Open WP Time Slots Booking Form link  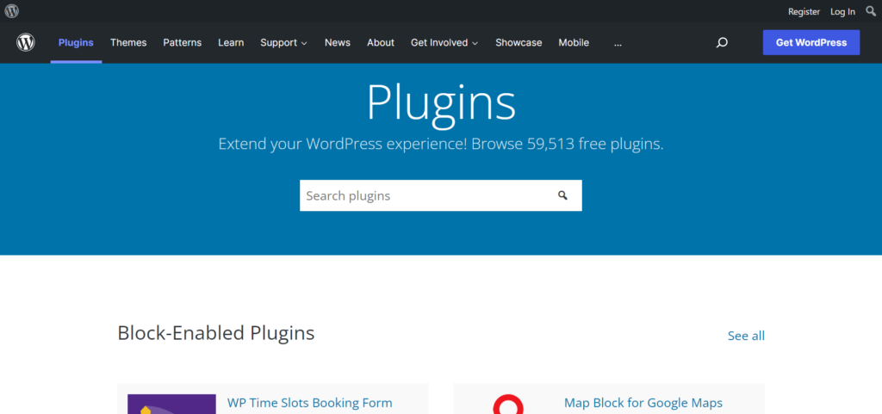click(x=309, y=403)
